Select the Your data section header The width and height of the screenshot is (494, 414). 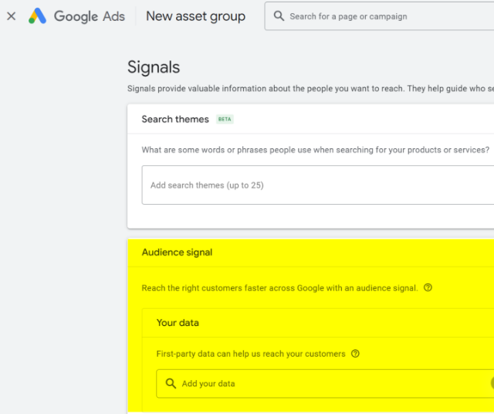pyautogui.click(x=178, y=323)
